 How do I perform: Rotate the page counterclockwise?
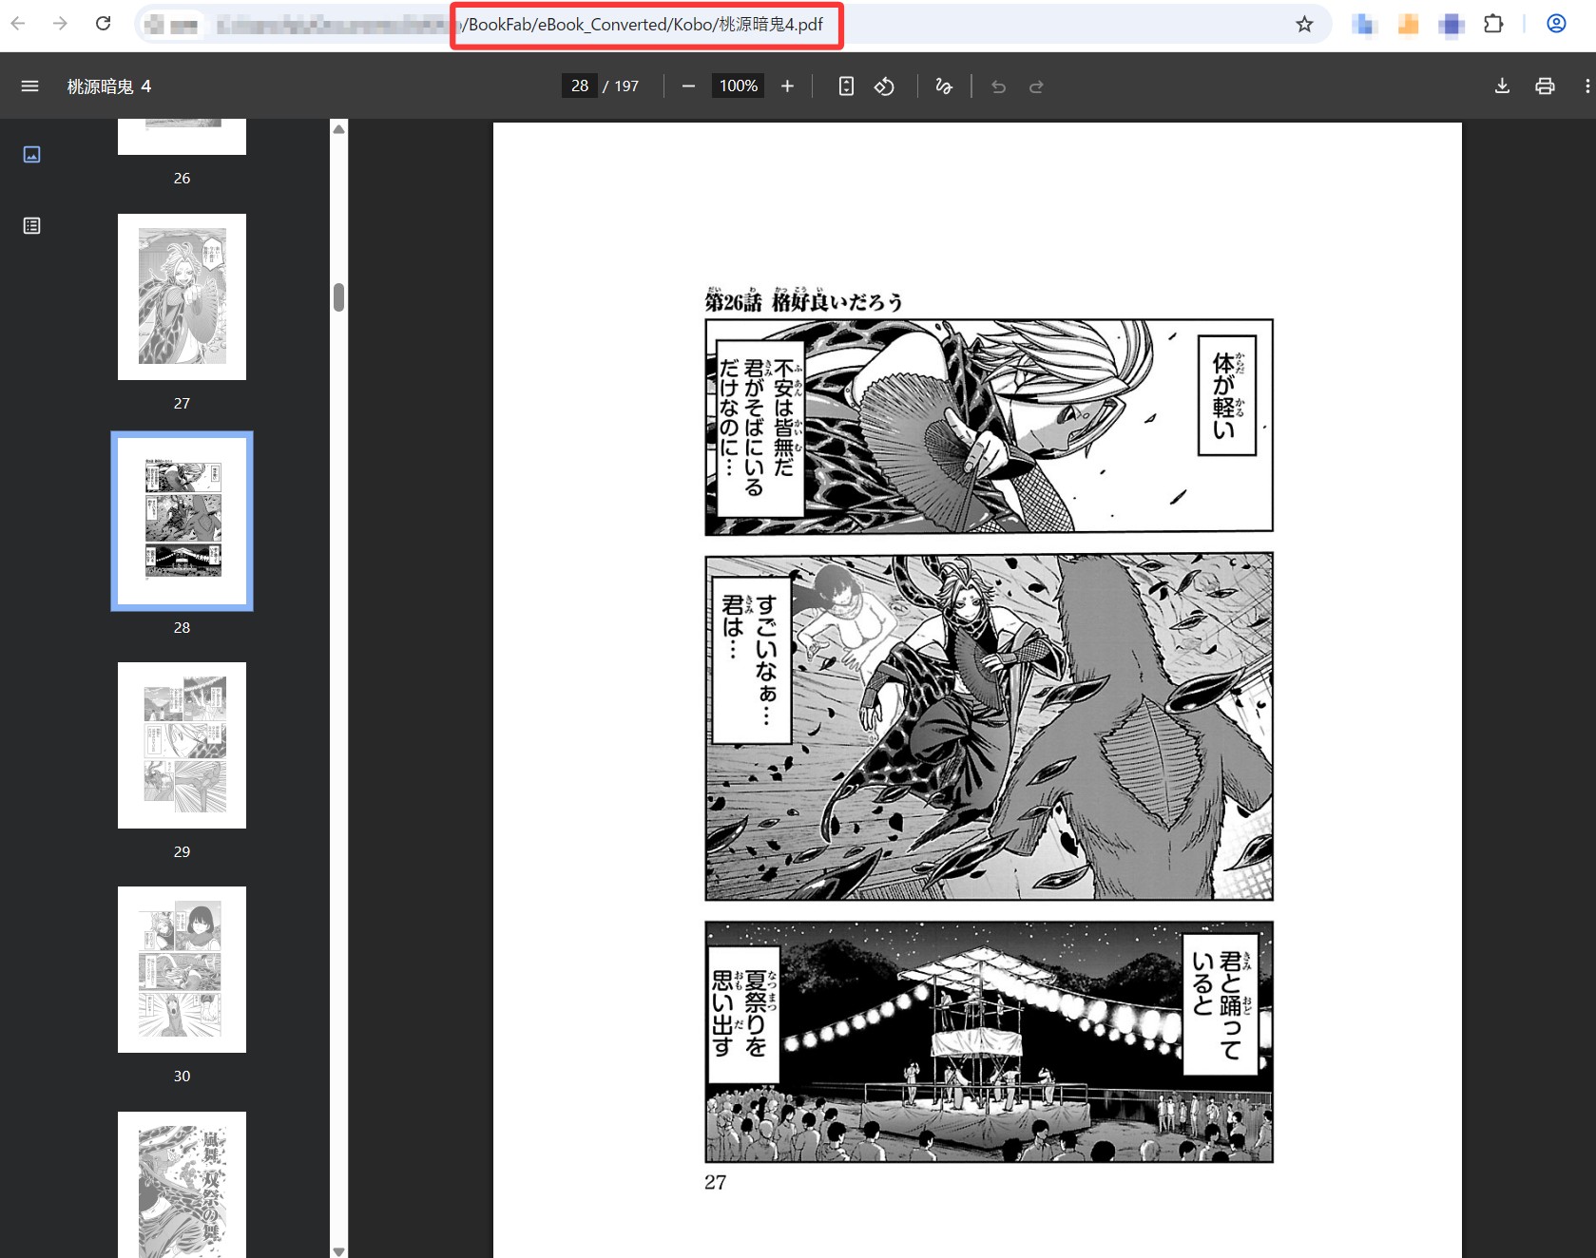click(x=884, y=86)
